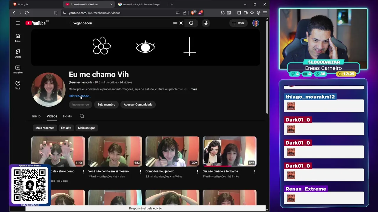Clear the search box with the X
Screen dimensions: 378x212
[x=181, y=23]
